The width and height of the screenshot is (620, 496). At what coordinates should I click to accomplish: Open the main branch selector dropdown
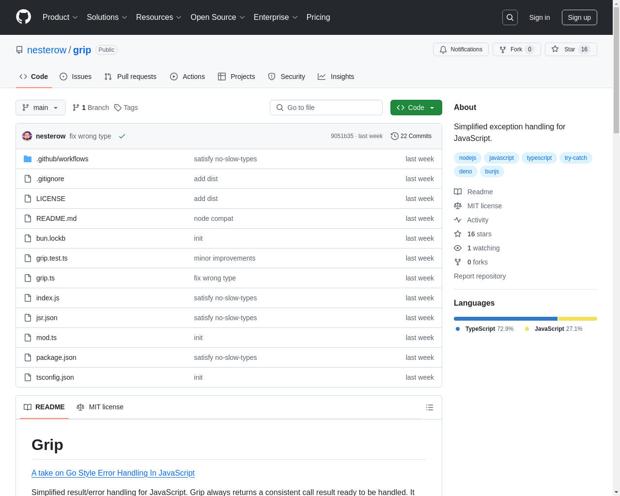[x=41, y=108]
